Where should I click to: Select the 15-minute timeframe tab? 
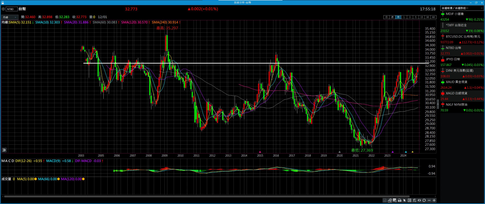[x=421, y=17]
